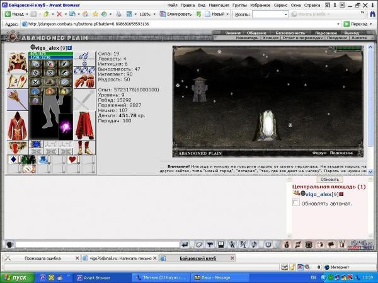Click the Блокировать toolbar button
Image resolution: width=378 pixels, height=283 pixels.
tap(176, 14)
